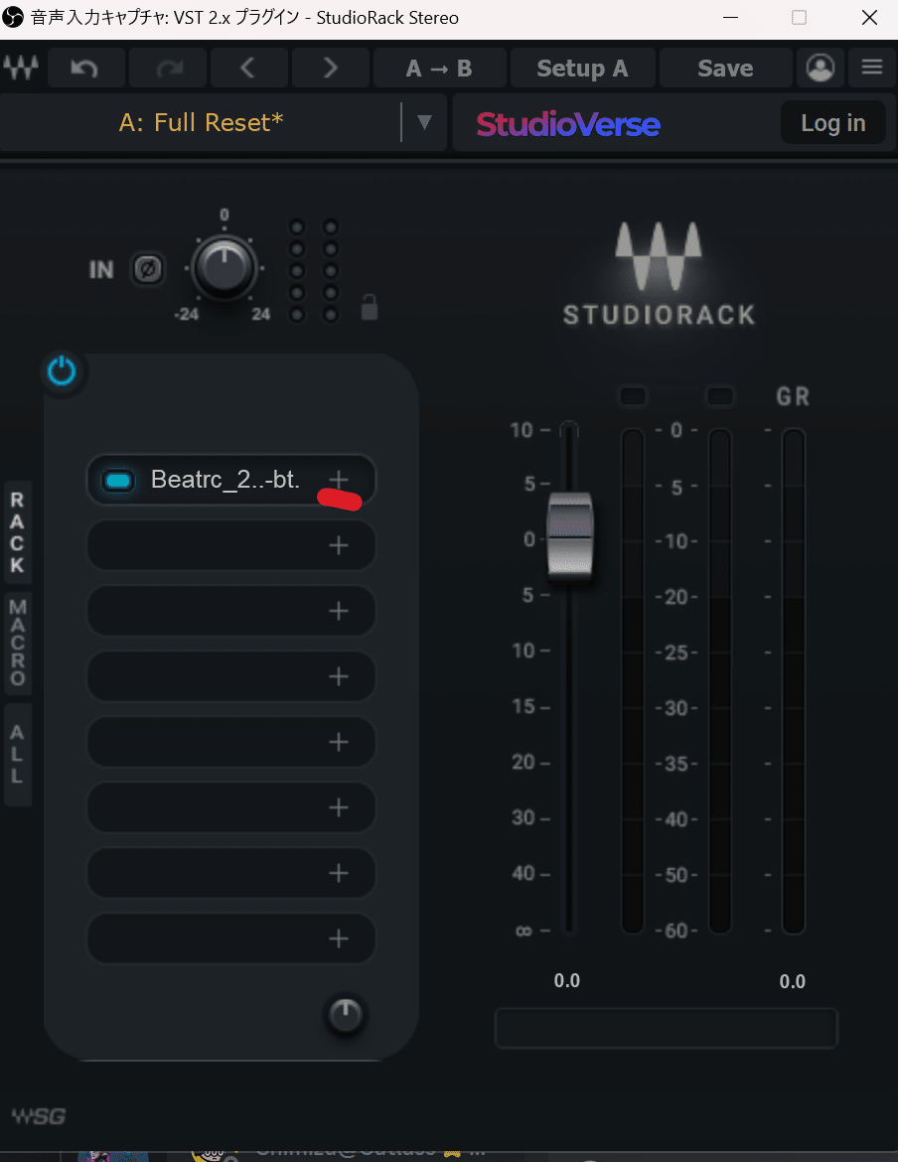Open the user account icon
The width and height of the screenshot is (898, 1162).
click(821, 69)
